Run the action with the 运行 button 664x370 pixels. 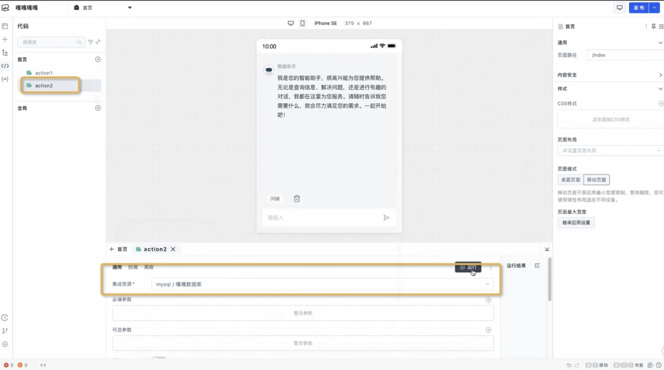coord(467,267)
